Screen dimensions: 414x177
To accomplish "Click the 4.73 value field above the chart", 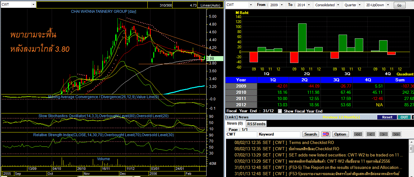I will [x=186, y=5].
